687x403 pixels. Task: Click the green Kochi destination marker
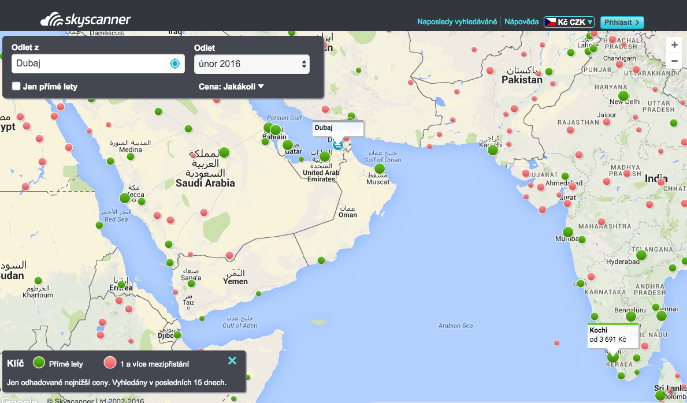click(613, 357)
